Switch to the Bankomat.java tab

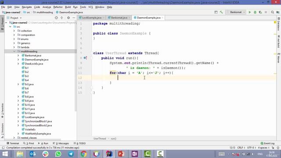pyautogui.click(x=119, y=18)
